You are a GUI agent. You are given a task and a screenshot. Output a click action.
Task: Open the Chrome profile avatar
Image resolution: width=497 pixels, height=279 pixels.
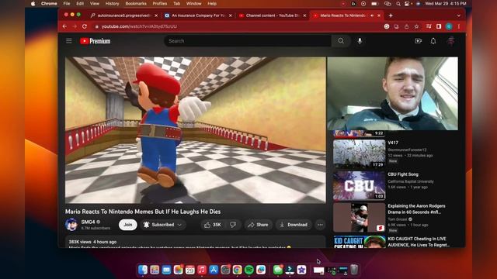(x=449, y=26)
